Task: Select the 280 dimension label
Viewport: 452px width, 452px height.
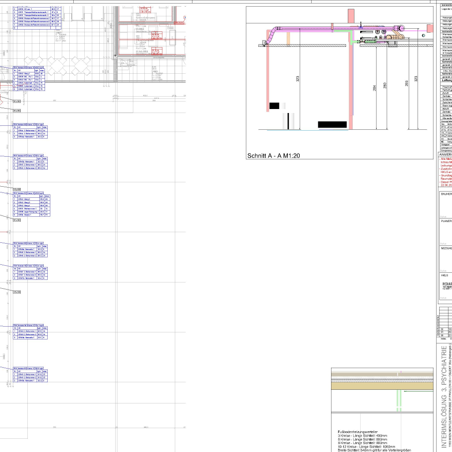Action: click(385, 85)
